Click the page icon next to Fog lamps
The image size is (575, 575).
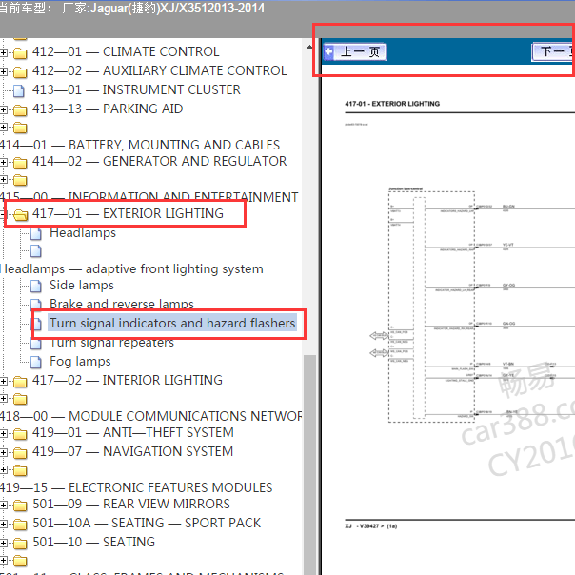pos(36,362)
